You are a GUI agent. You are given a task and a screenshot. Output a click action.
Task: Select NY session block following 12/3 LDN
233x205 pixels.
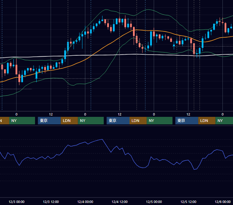tap(91, 121)
